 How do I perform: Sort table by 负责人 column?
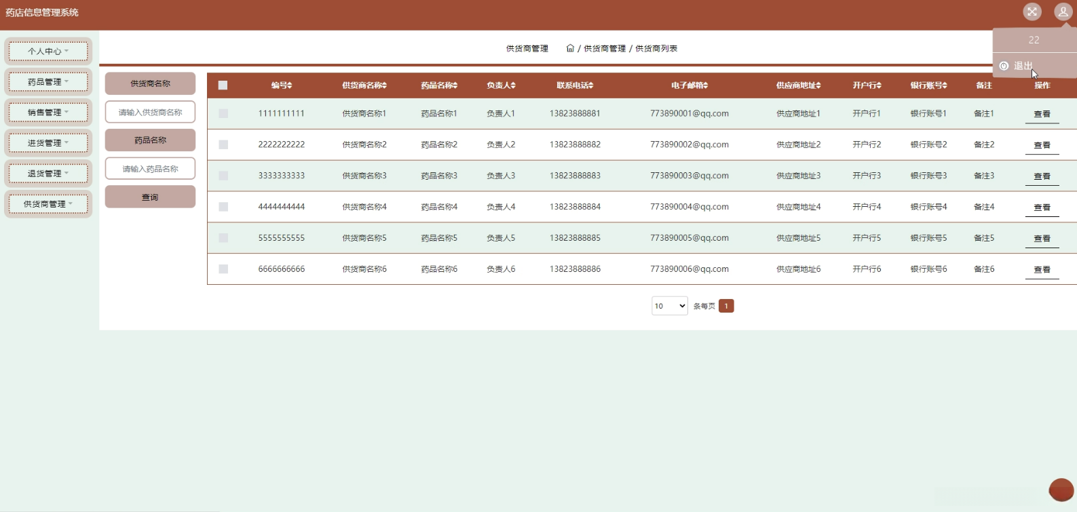coord(501,85)
